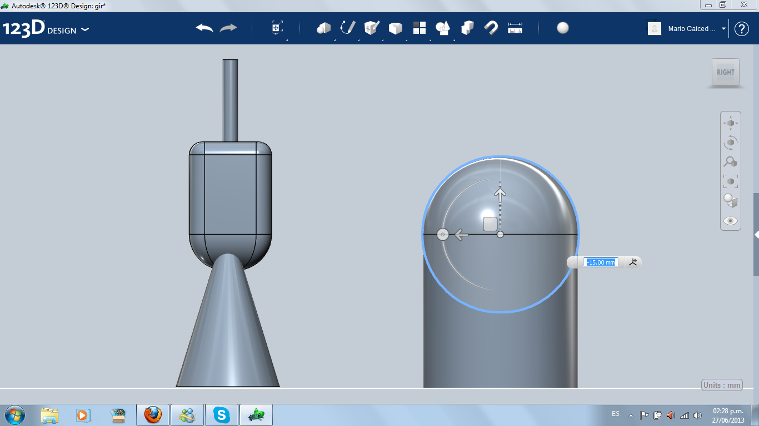Click the Mario Caiced username
Image resolution: width=759 pixels, height=426 pixels.
[692, 29]
